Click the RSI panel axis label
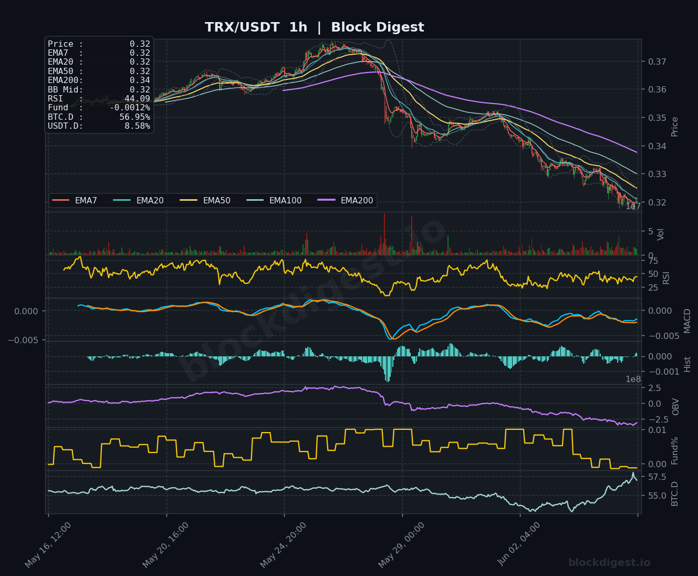Screen dimensions: 698x576 tap(666, 277)
